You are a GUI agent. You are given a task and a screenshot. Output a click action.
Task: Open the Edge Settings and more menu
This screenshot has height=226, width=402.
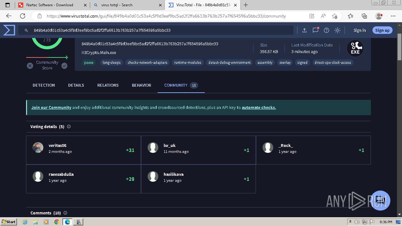(393, 16)
